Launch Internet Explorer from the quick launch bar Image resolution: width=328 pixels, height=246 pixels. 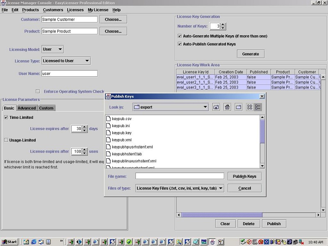(x=34, y=242)
